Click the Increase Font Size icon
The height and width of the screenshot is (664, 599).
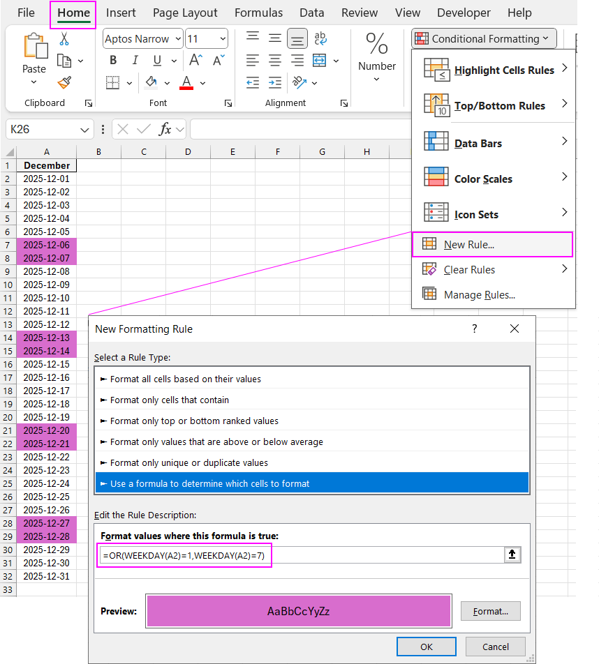[x=196, y=61]
